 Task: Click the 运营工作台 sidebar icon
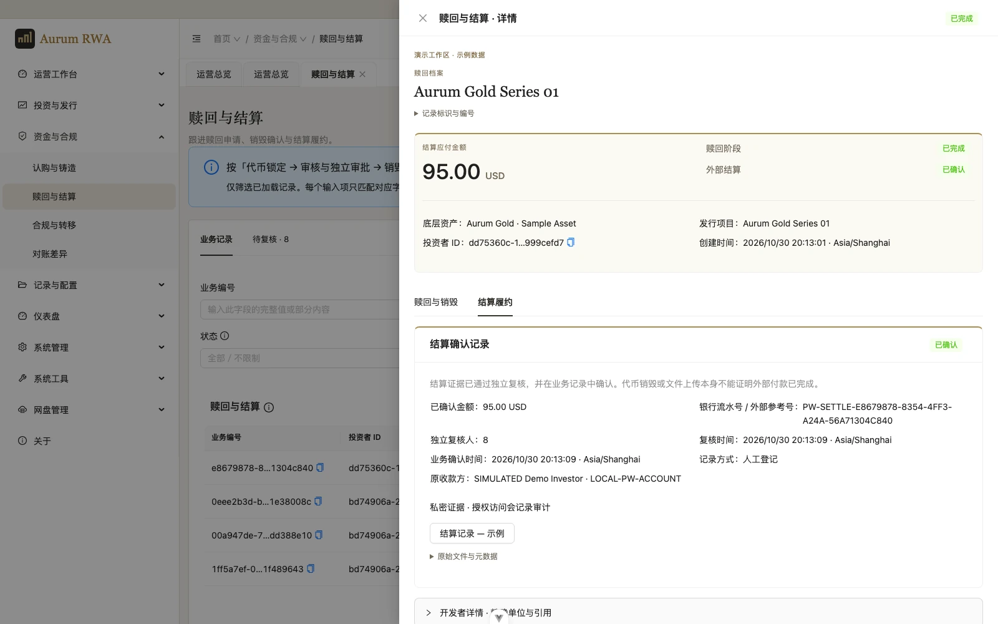tap(22, 74)
